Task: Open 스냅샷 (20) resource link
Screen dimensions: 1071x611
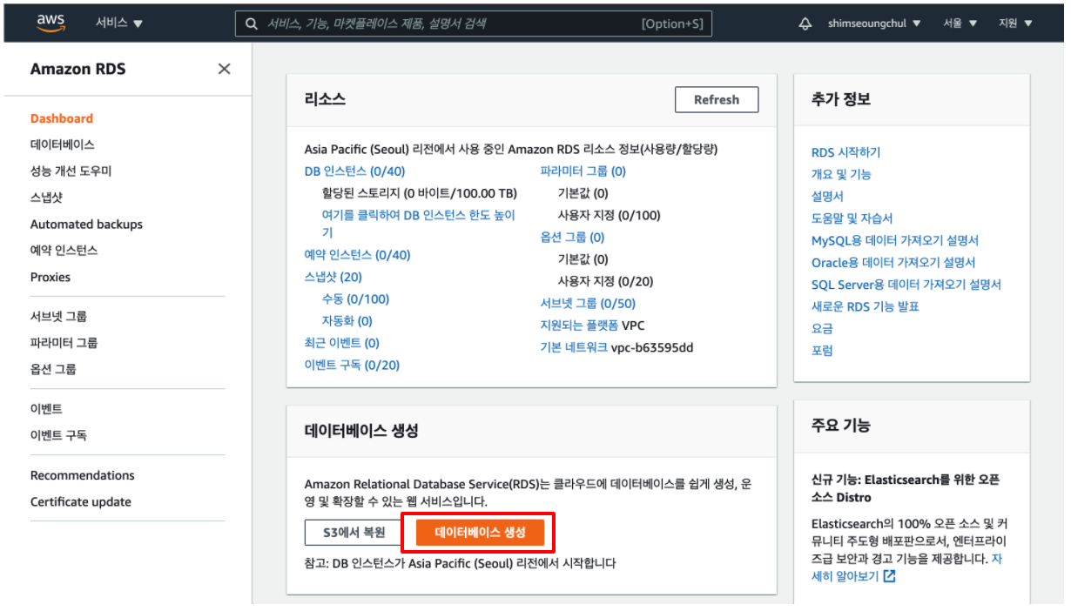Action: click(333, 278)
